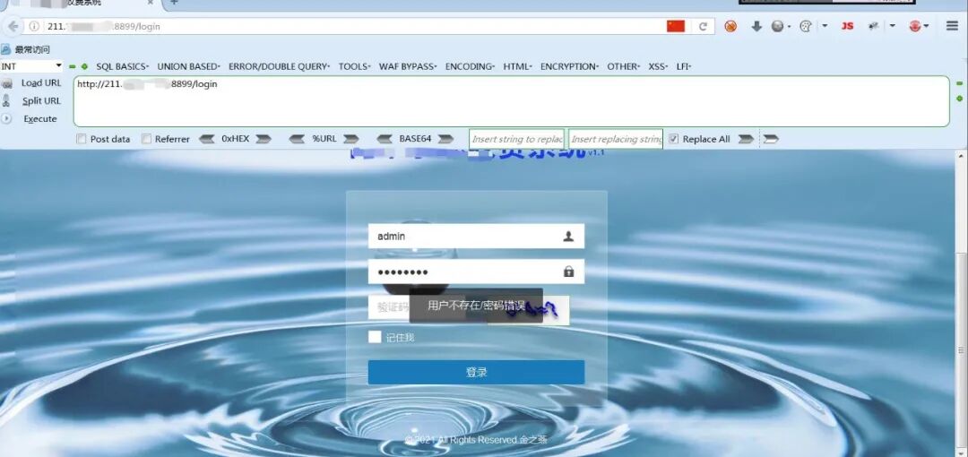Open the OTHER menu
Image resolution: width=968 pixels, height=457 pixels.
click(624, 66)
